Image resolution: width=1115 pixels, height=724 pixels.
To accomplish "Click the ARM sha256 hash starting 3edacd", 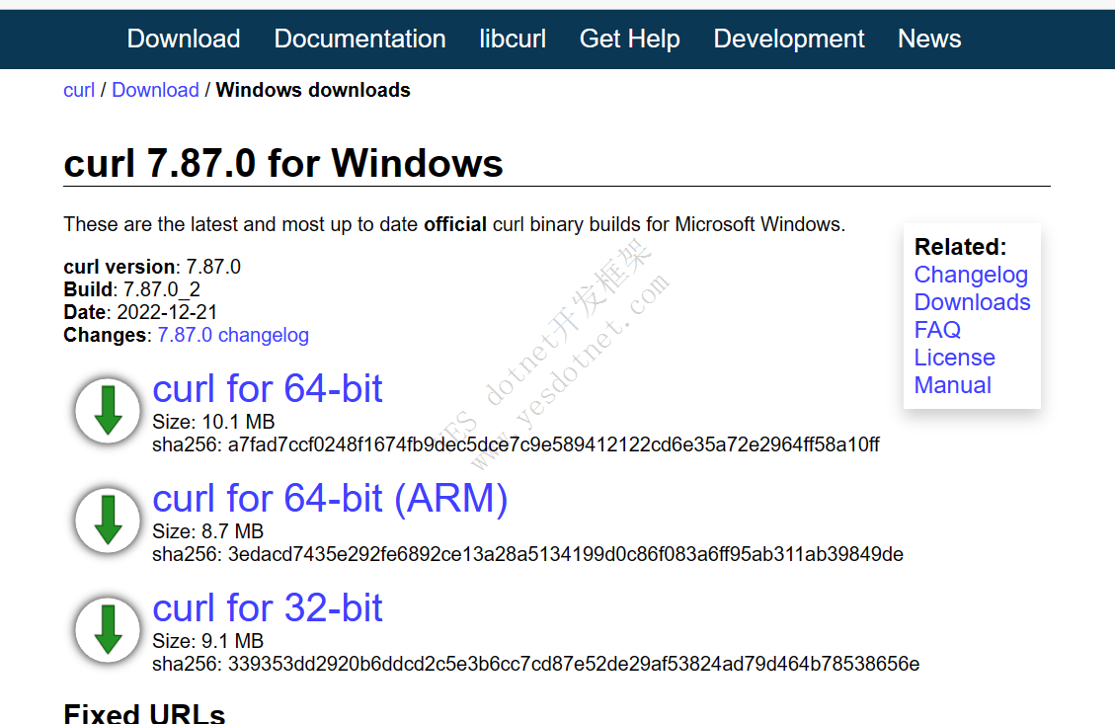I will point(565,555).
